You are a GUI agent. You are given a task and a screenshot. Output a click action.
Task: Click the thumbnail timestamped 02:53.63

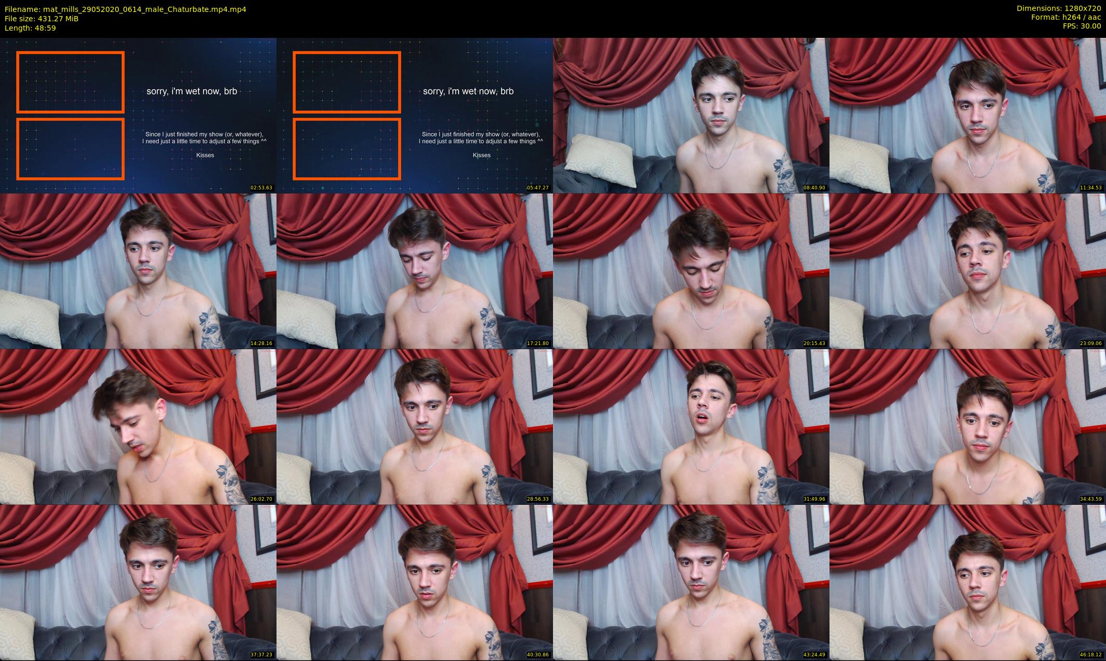pyautogui.click(x=138, y=115)
